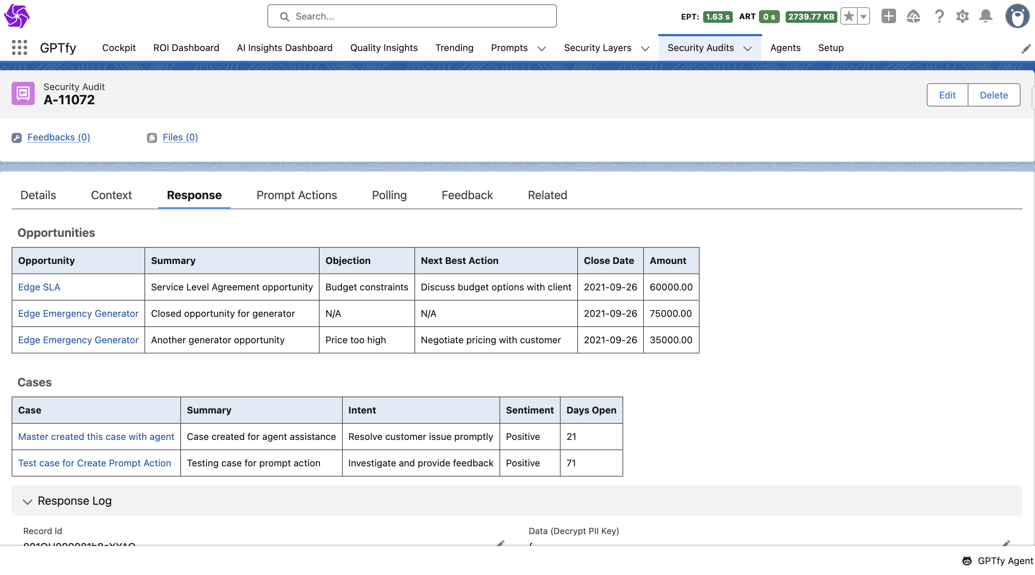Open the Quality Insights nav tab
This screenshot has height=575, width=1035.
pyautogui.click(x=384, y=48)
